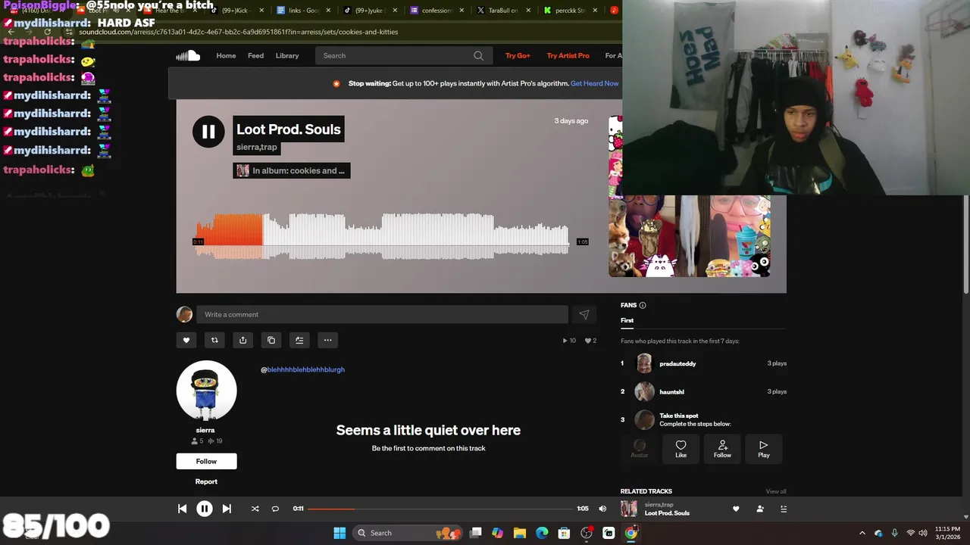The width and height of the screenshot is (970, 545).
Task: Click the search magnifier icon
Action: click(478, 55)
